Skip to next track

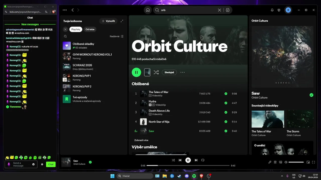point(196,160)
